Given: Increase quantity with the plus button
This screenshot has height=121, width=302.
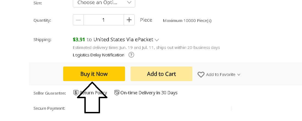Looking at the screenshot, I should pos(129,20).
